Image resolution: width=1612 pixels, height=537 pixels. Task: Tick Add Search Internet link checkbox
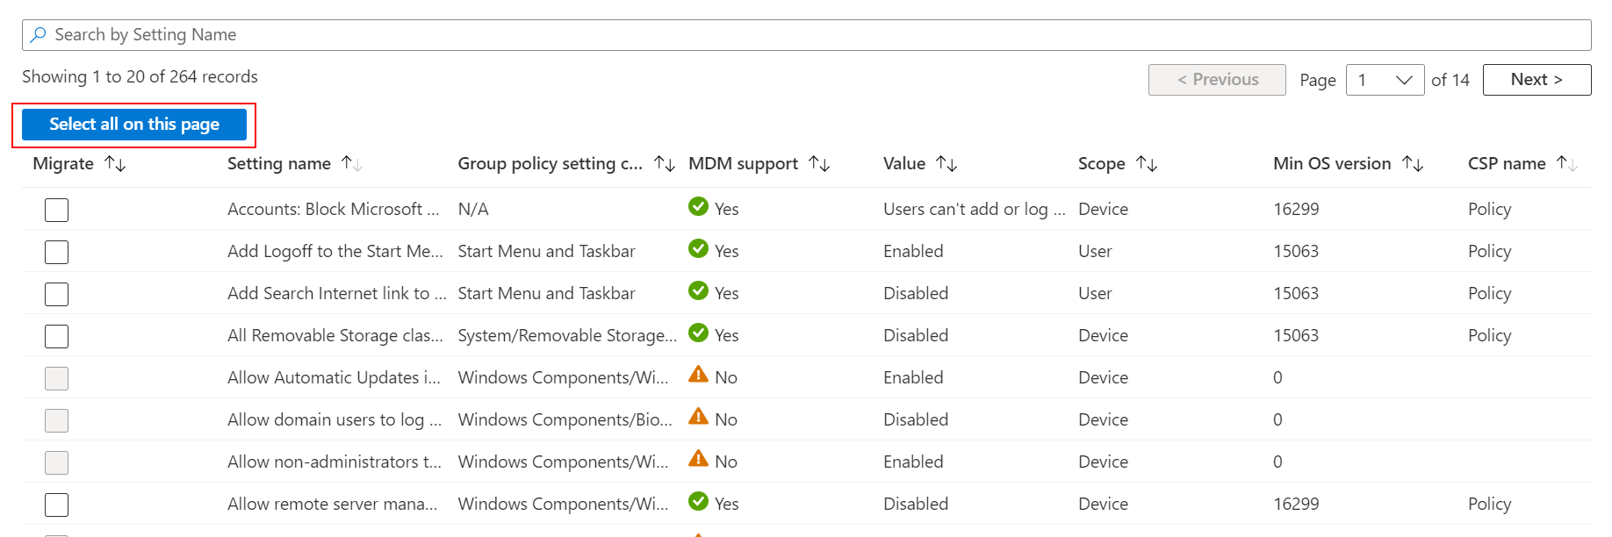[x=57, y=294]
